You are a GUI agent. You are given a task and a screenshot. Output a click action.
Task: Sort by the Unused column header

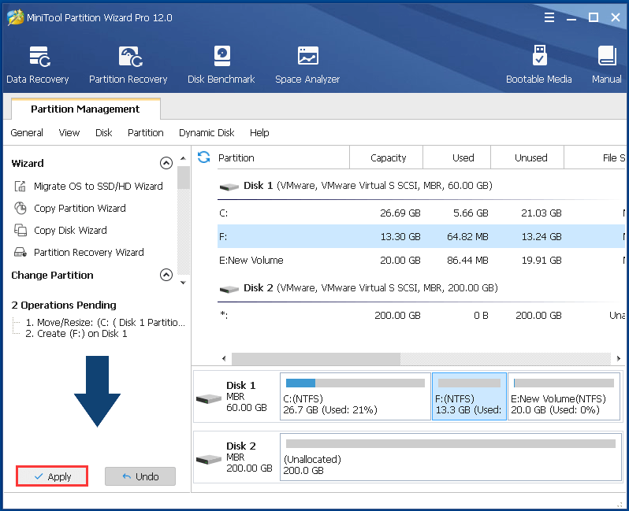(527, 158)
